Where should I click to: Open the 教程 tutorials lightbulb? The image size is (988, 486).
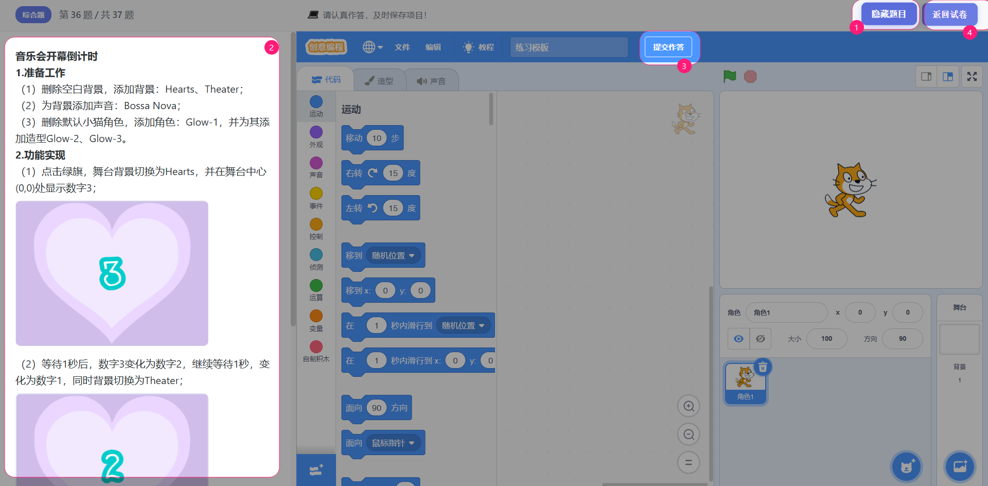tap(479, 47)
